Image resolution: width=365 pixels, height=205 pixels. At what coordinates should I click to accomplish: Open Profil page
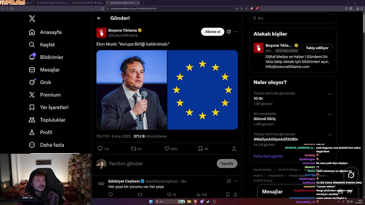click(x=40, y=132)
